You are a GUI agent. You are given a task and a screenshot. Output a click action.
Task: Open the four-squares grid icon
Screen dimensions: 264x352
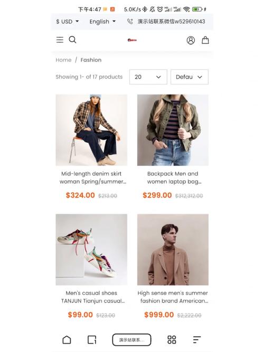(x=172, y=340)
